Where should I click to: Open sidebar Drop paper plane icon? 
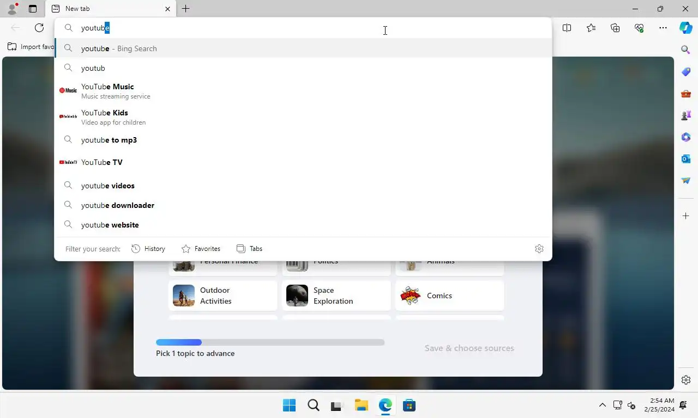coord(686,181)
